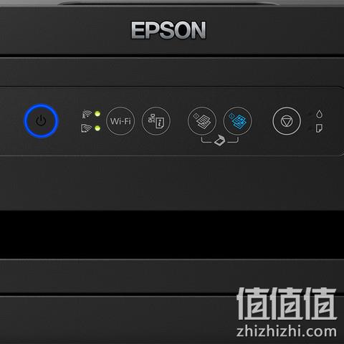Viewport: 344px width, 344px height.
Task: Click the EPSON logo
Action: 168,30
